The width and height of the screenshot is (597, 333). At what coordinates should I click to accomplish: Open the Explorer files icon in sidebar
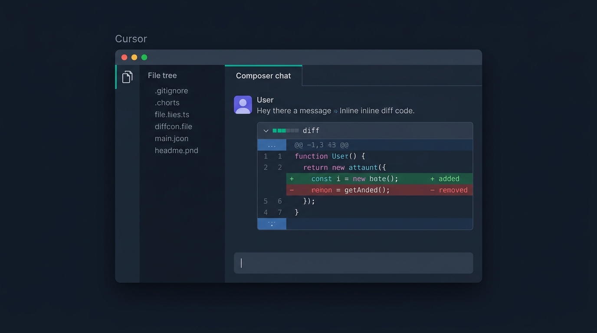(127, 77)
